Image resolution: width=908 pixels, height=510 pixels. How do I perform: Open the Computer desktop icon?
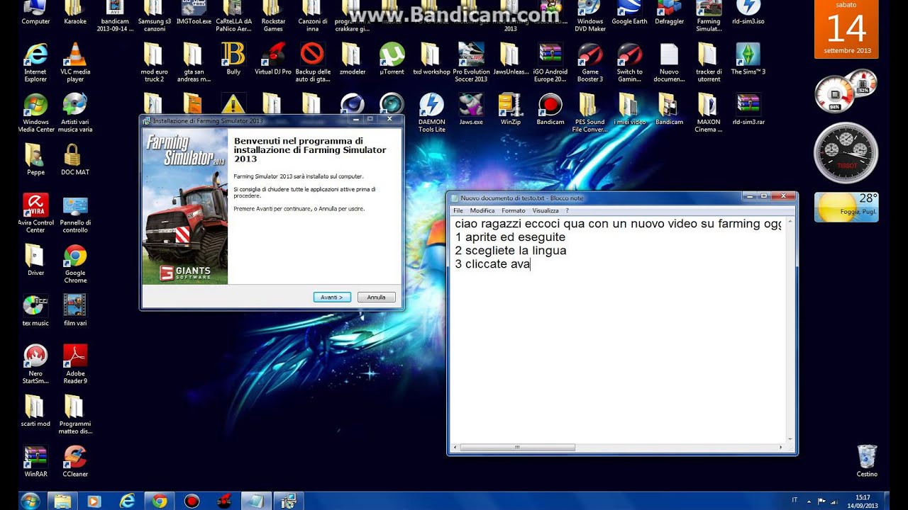[35, 13]
